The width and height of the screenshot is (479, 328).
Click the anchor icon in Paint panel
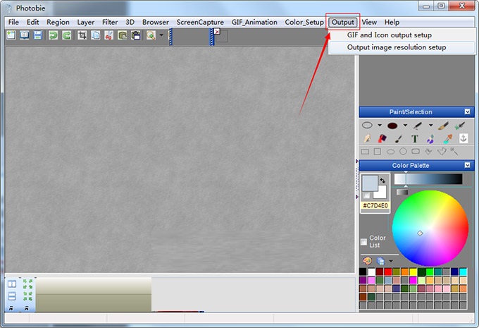click(x=464, y=138)
